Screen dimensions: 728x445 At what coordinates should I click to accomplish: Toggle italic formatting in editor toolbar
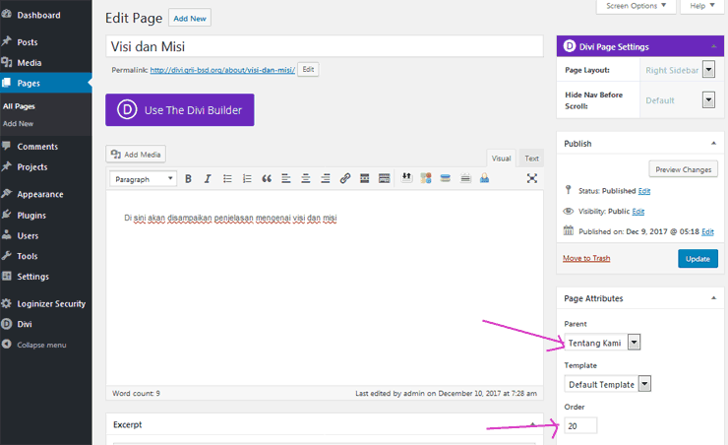coord(208,179)
